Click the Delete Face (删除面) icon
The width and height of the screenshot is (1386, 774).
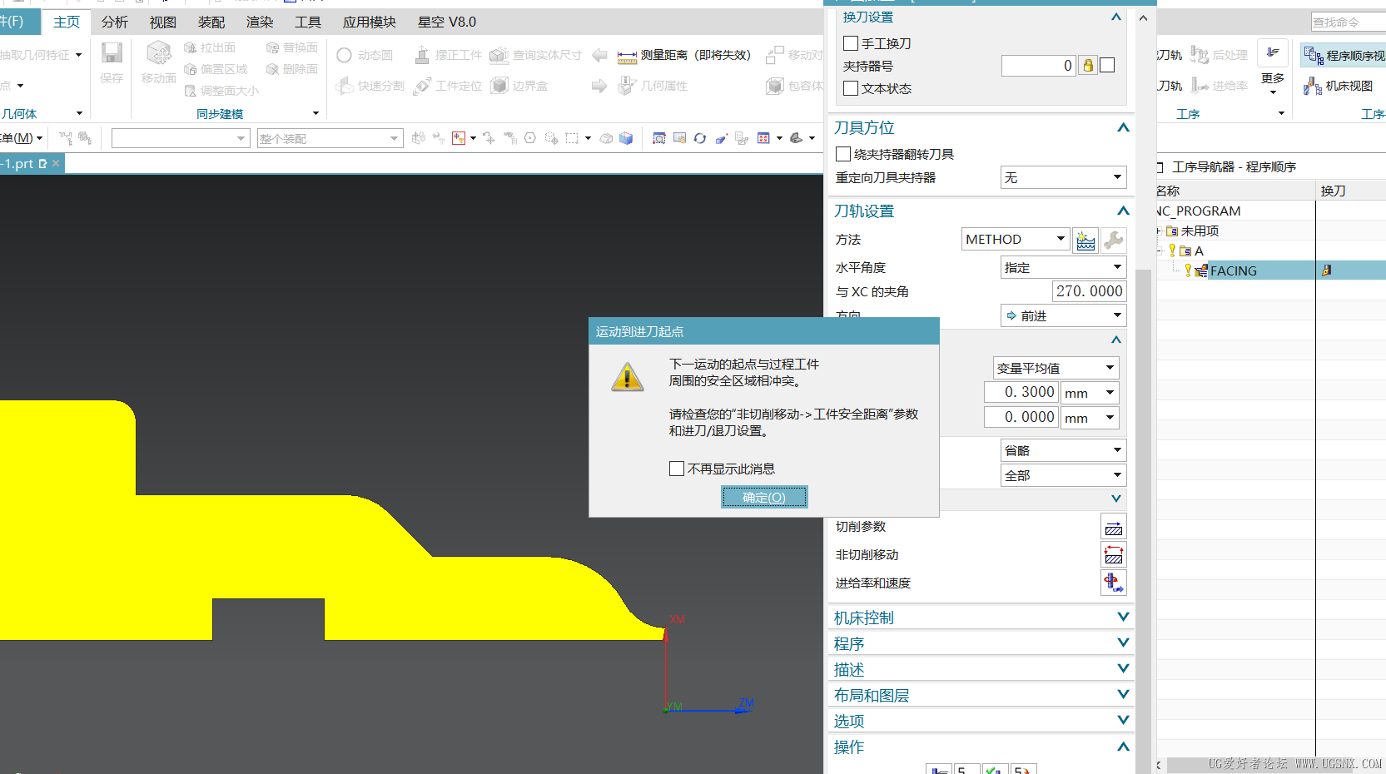coord(272,69)
